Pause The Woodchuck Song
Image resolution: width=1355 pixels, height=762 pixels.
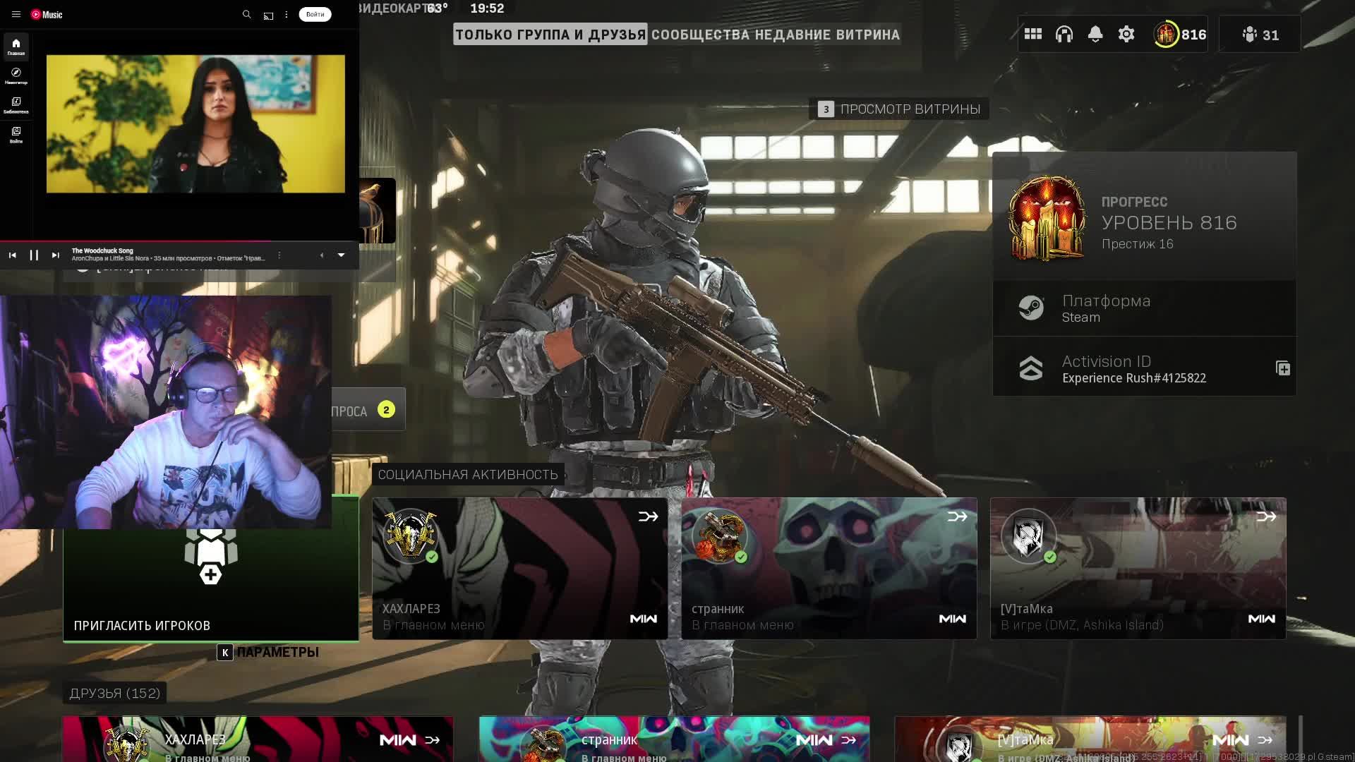coord(34,255)
